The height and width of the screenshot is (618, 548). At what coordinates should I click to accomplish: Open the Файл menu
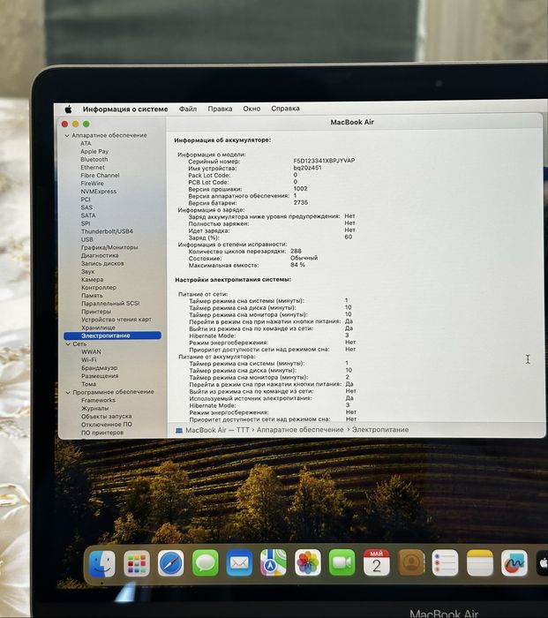(x=188, y=109)
